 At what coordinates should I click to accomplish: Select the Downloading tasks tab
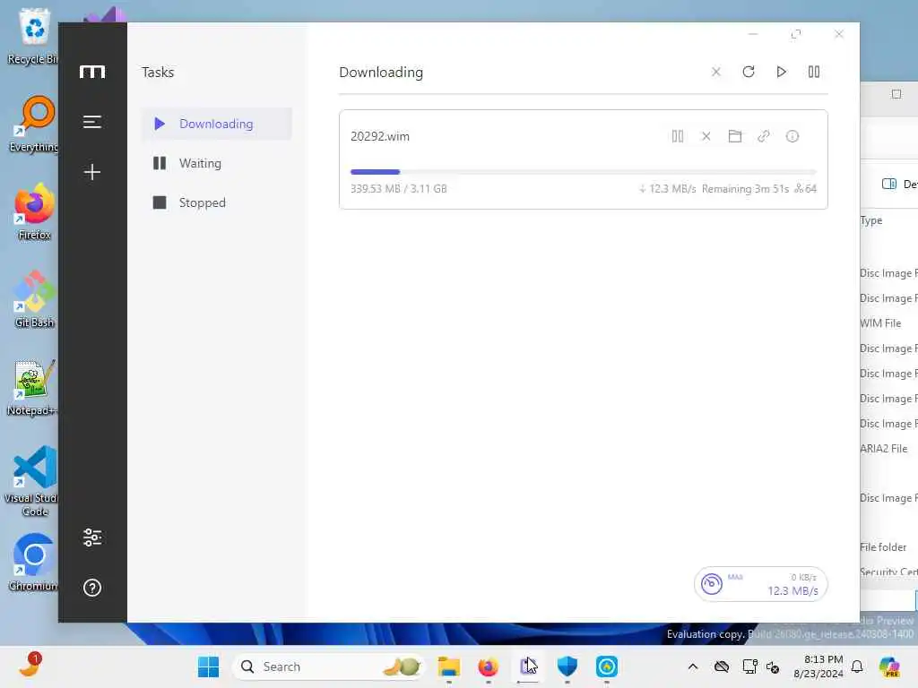tap(217, 124)
